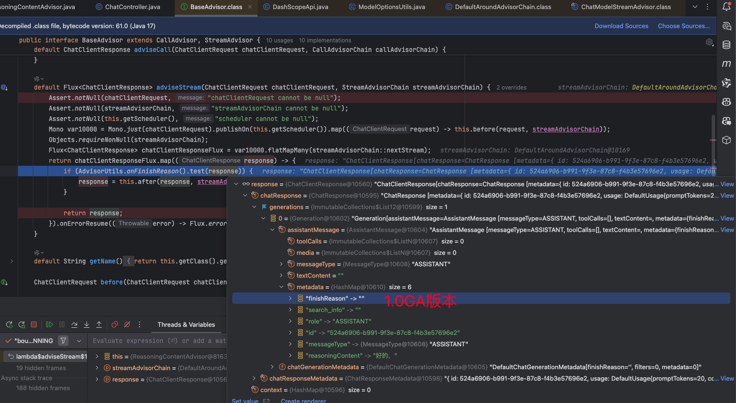Click the Create renderer link
Viewport: 736px width, 403px height.
[303, 401]
